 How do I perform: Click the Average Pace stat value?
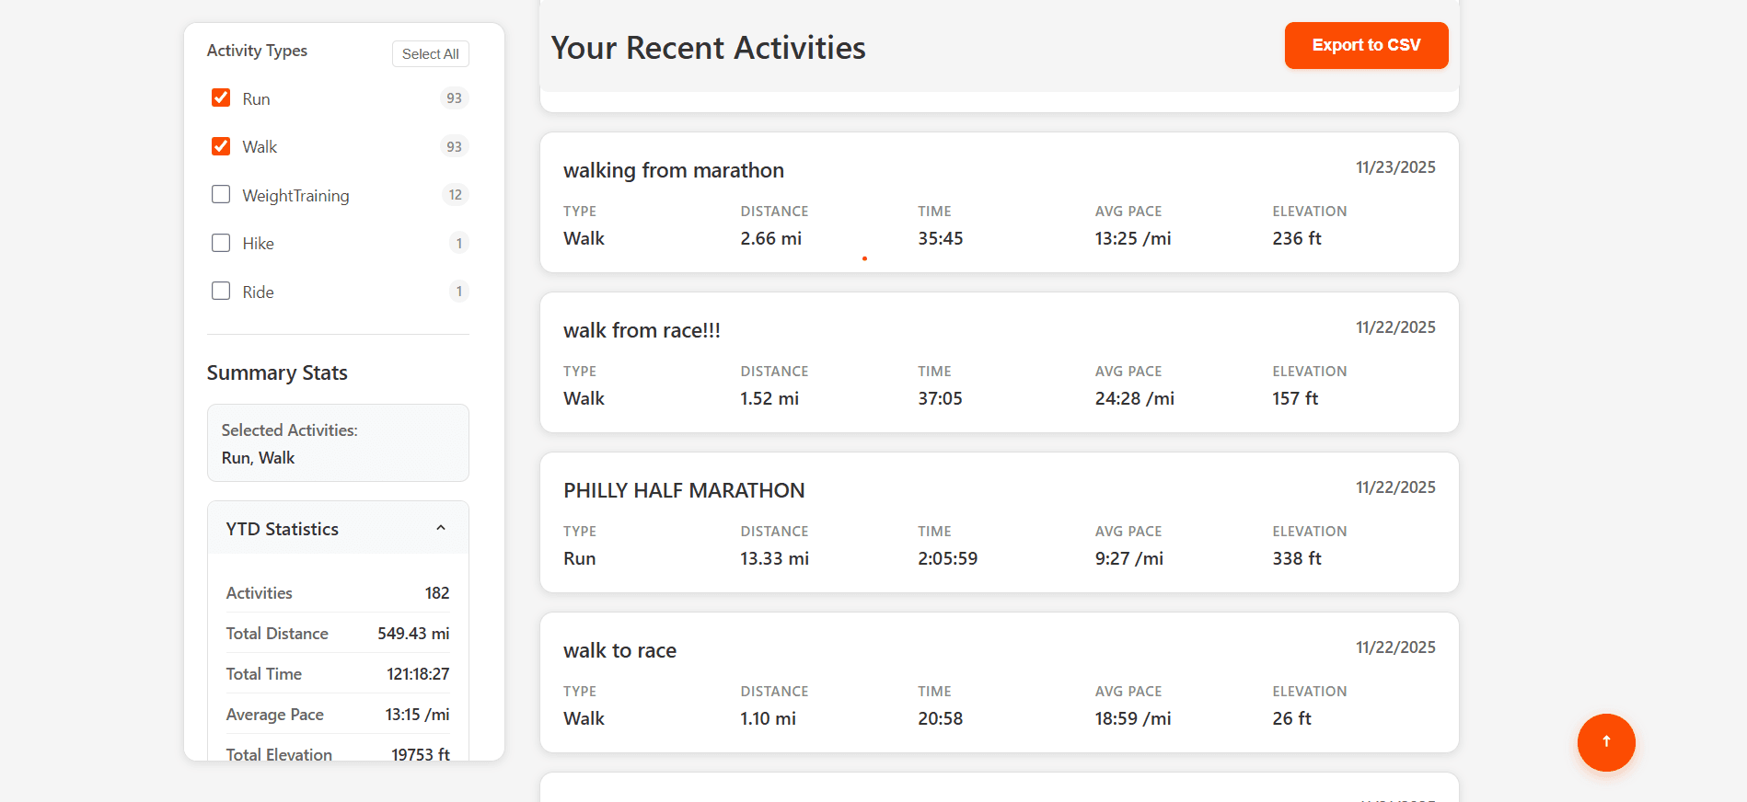pyautogui.click(x=417, y=714)
